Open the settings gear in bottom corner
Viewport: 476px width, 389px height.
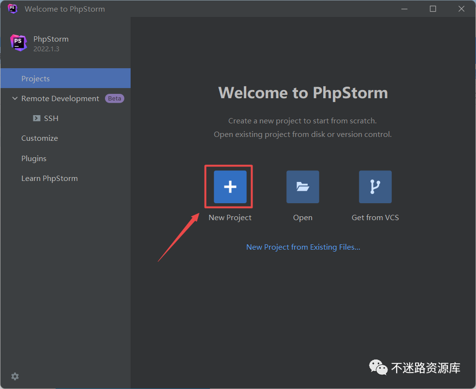pos(15,376)
